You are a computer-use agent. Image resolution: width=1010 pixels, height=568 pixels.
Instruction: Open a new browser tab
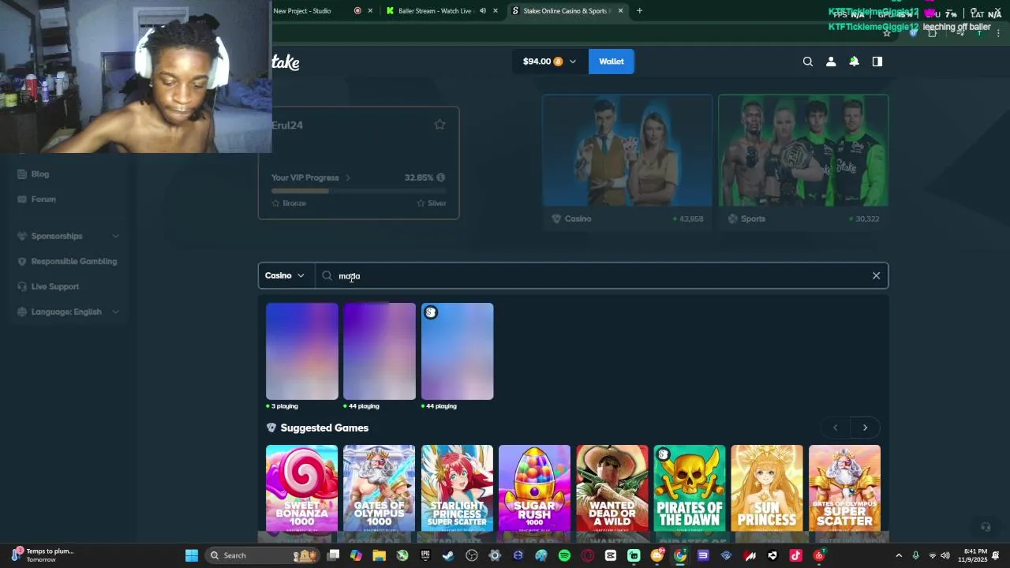pos(639,11)
